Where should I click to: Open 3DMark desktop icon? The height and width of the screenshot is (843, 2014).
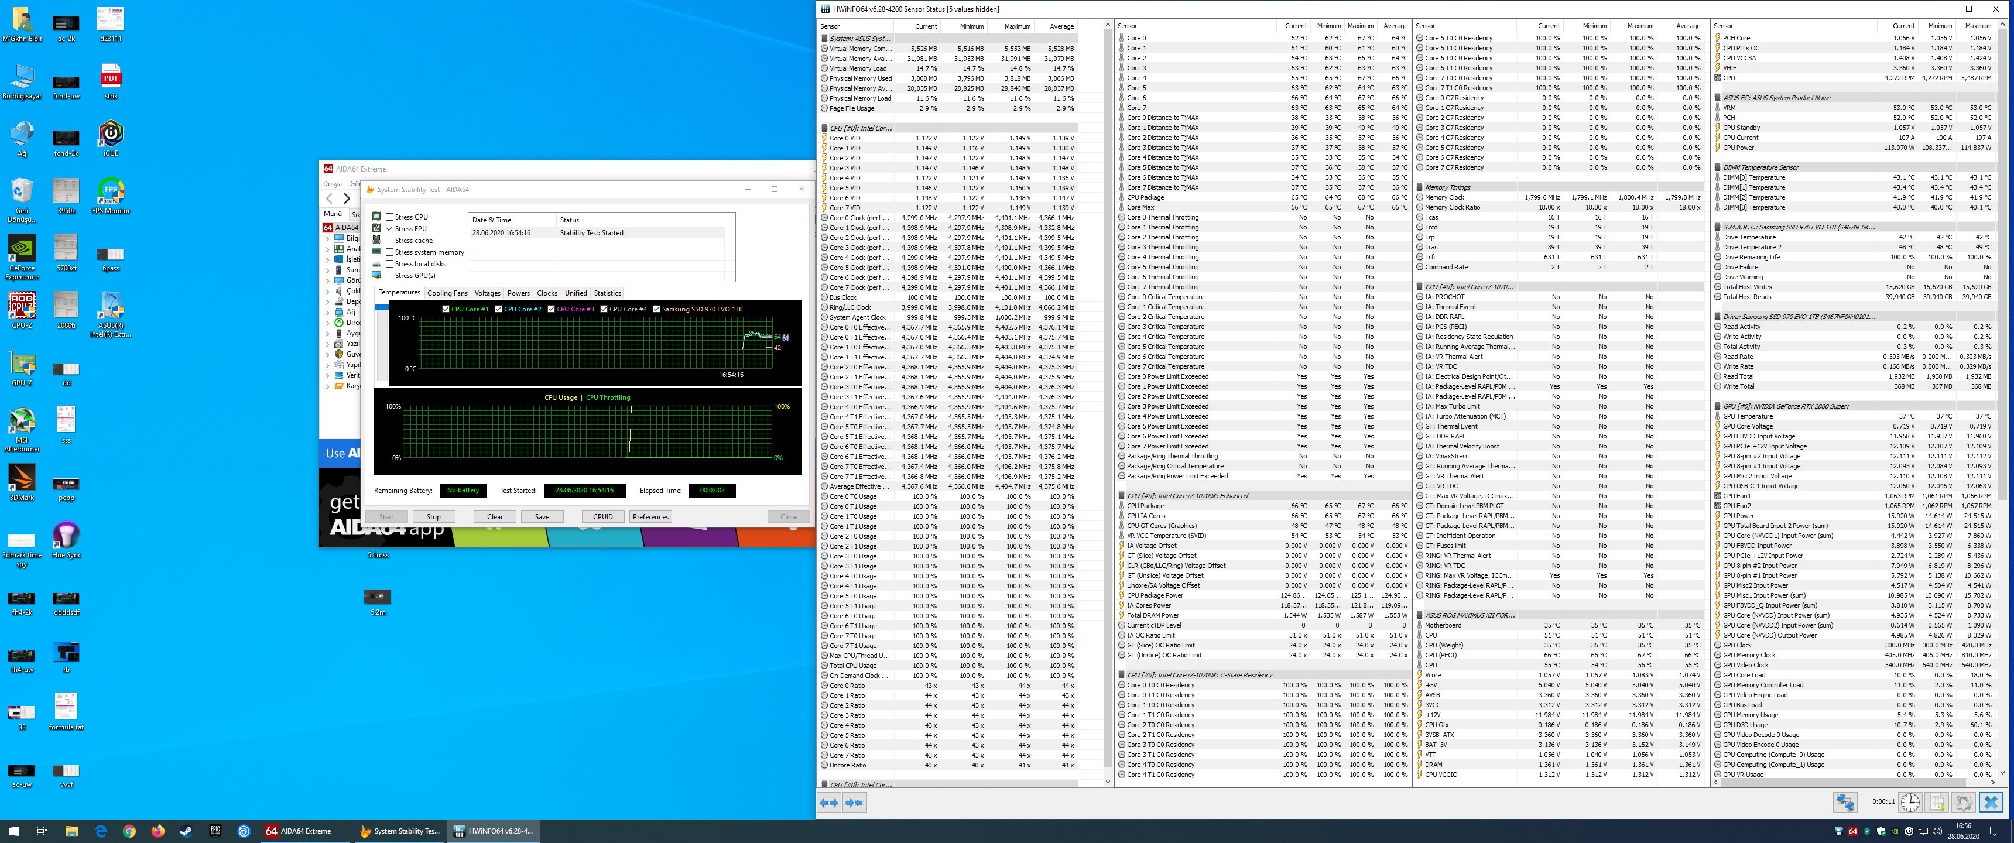pos(22,482)
